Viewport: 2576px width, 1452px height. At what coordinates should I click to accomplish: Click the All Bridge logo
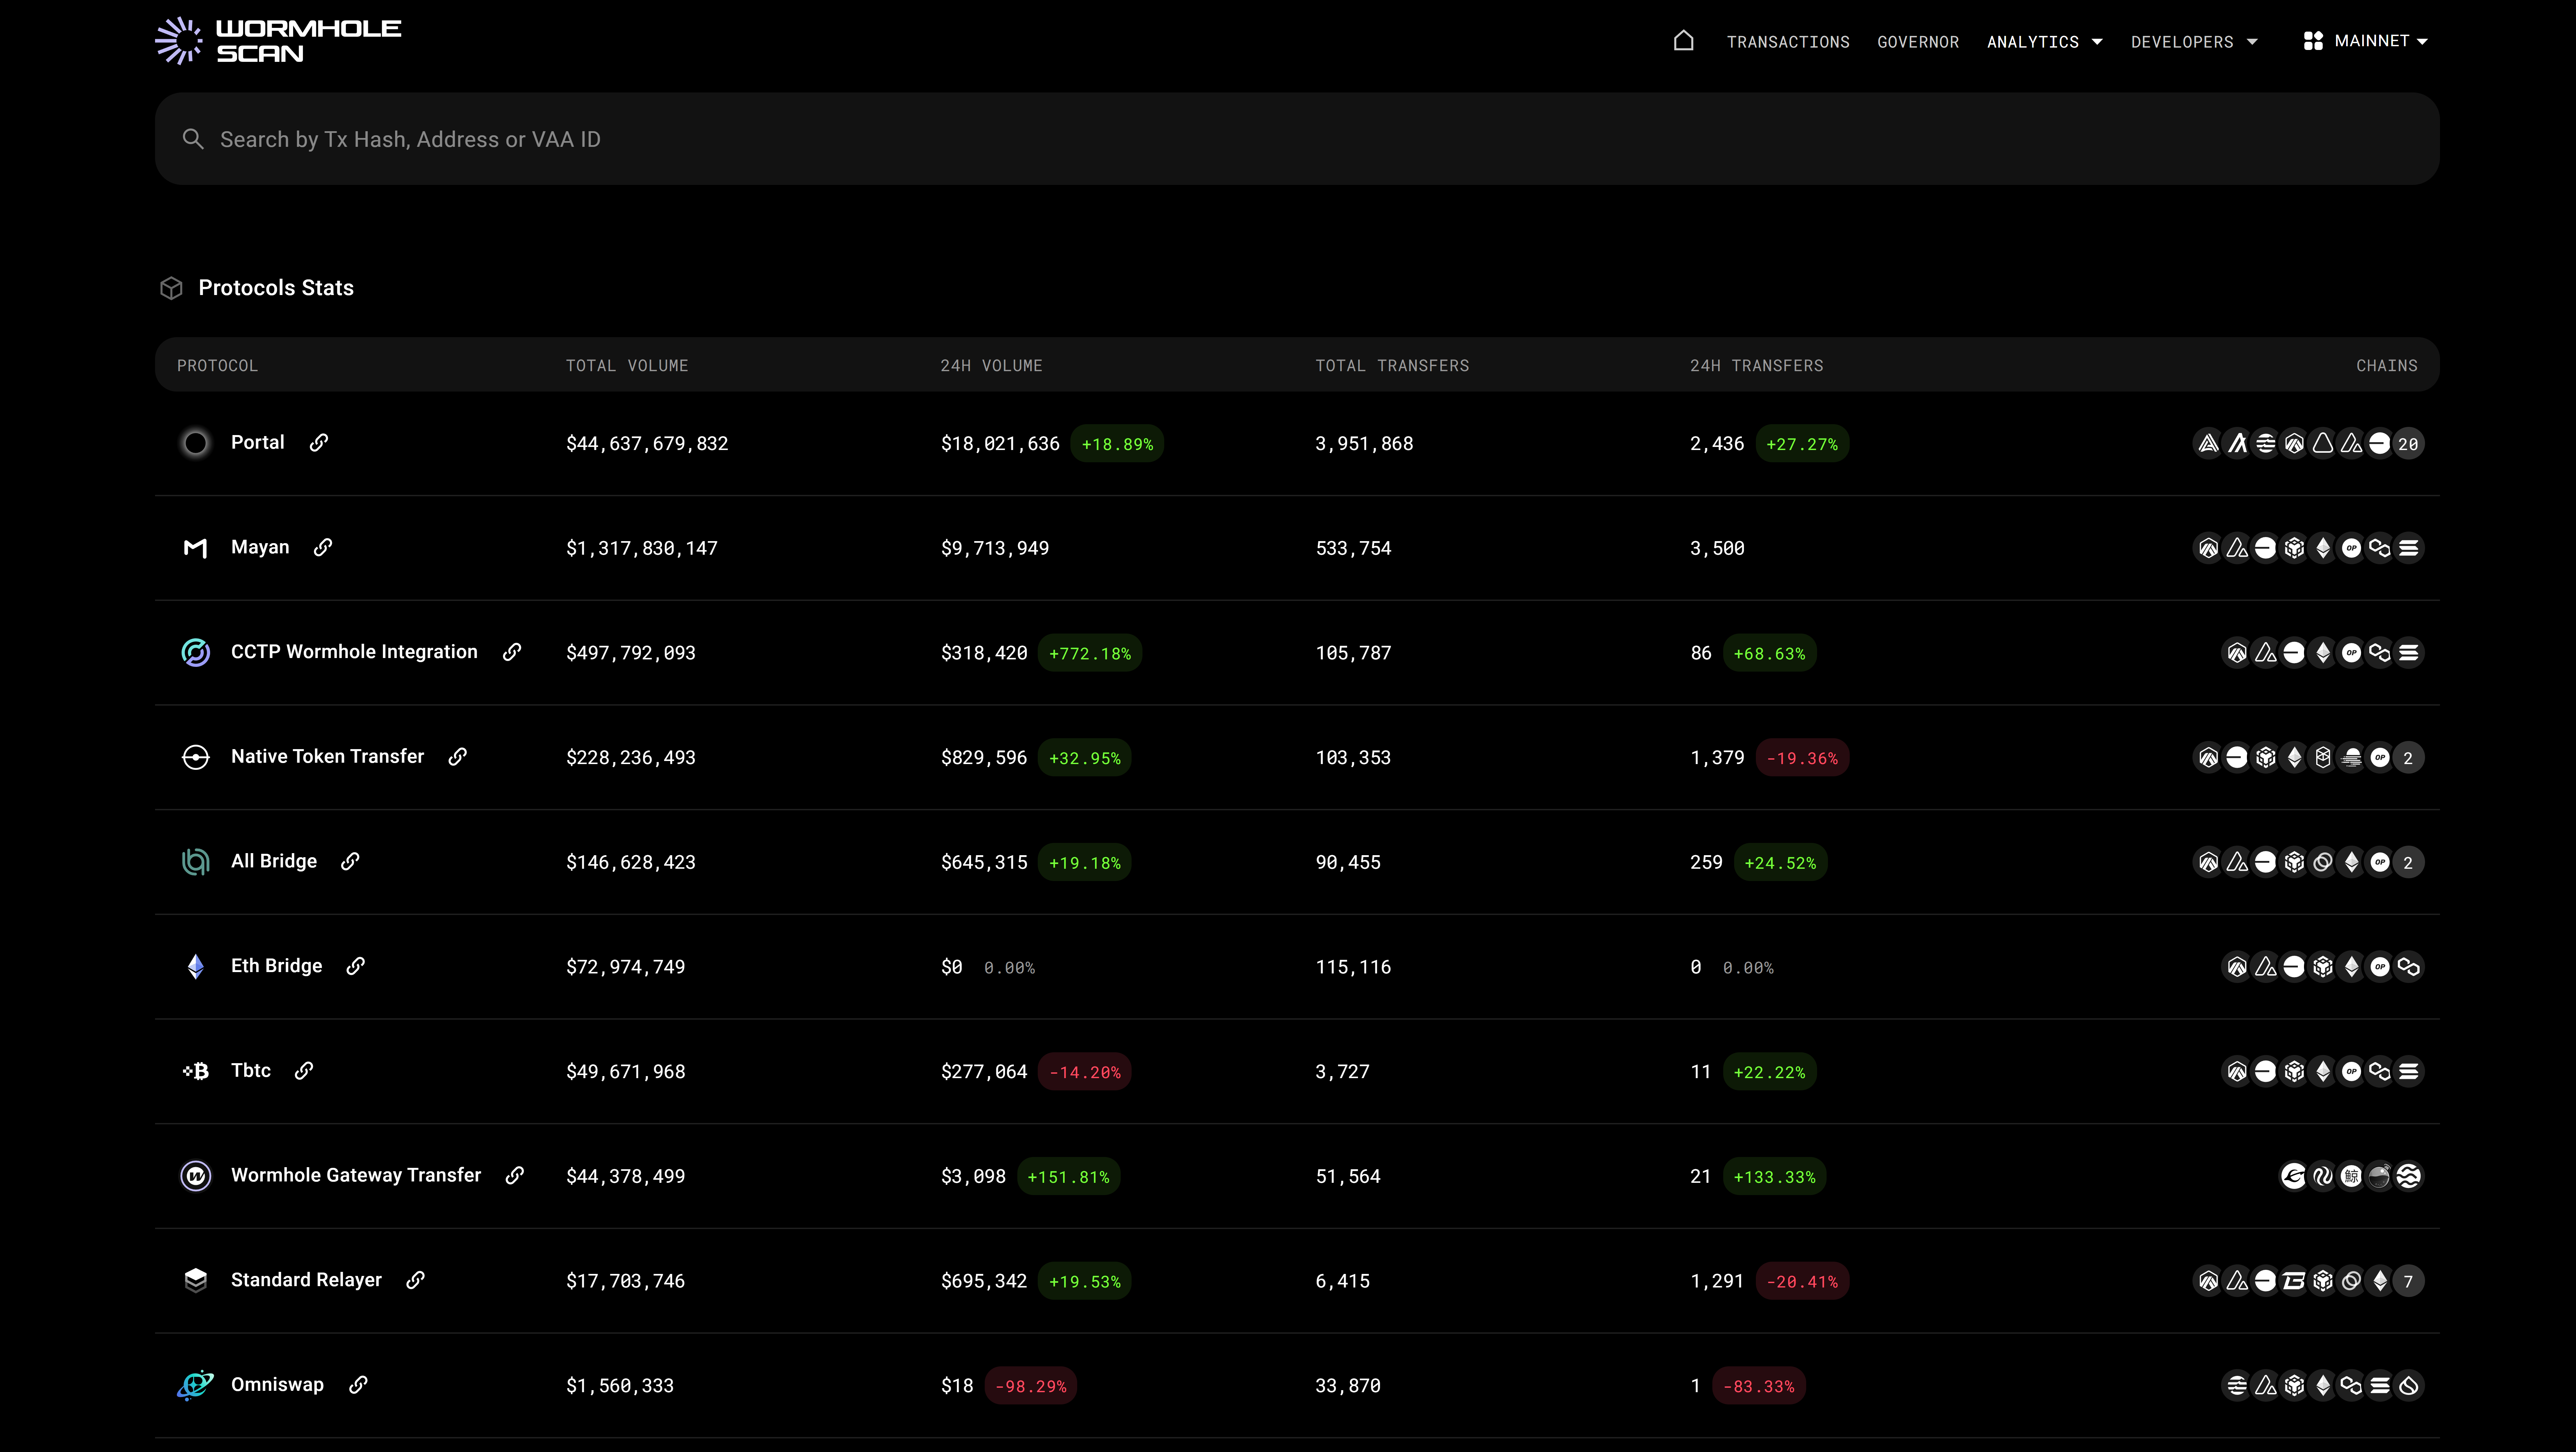196,861
